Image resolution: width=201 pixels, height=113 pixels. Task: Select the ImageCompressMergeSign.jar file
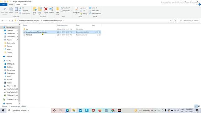[62, 32]
